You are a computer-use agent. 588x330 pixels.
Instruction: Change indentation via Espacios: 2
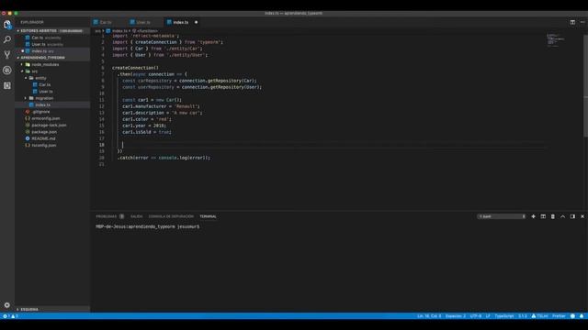coord(456,316)
